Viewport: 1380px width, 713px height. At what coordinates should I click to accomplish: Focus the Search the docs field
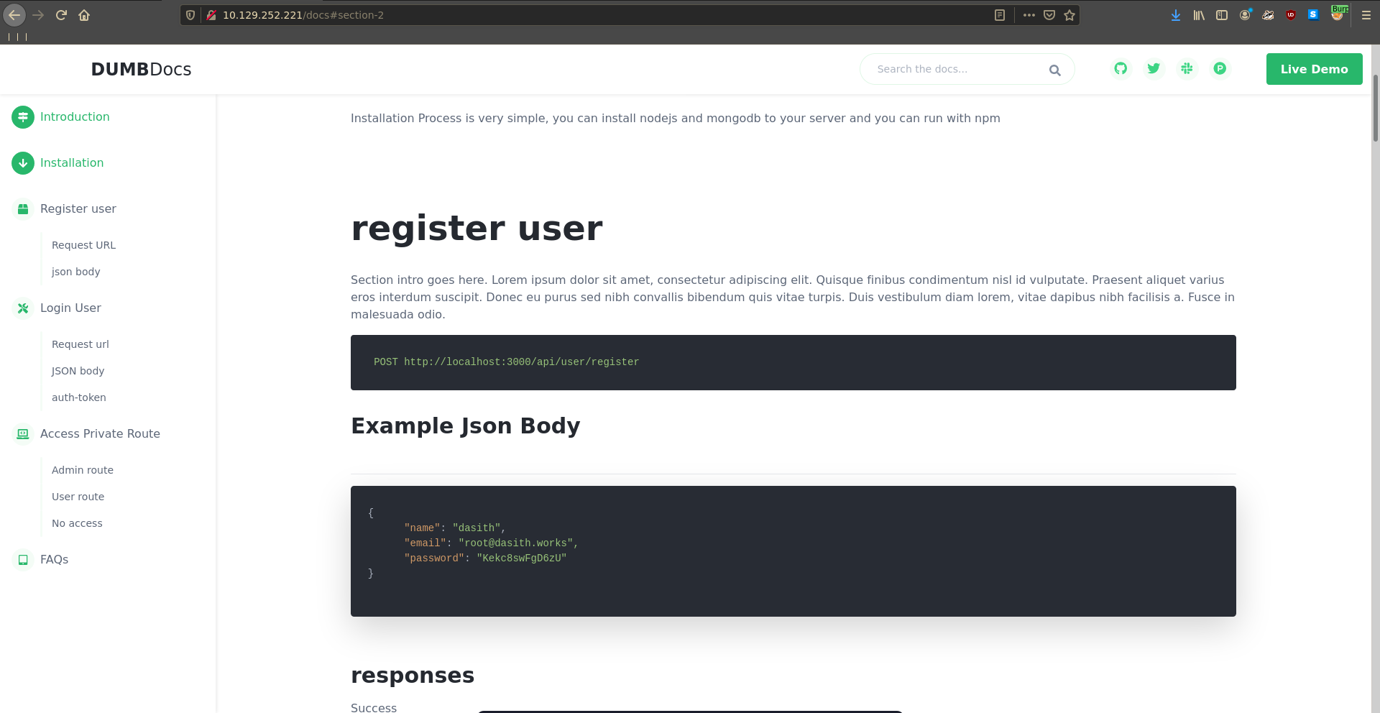coord(956,69)
